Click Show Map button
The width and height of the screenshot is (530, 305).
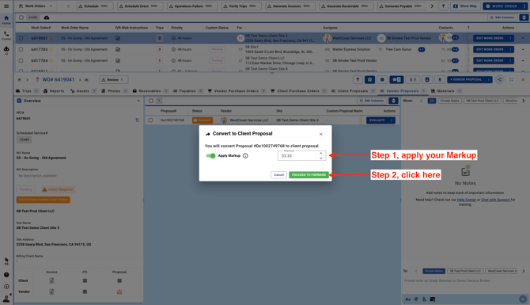click(x=465, y=6)
